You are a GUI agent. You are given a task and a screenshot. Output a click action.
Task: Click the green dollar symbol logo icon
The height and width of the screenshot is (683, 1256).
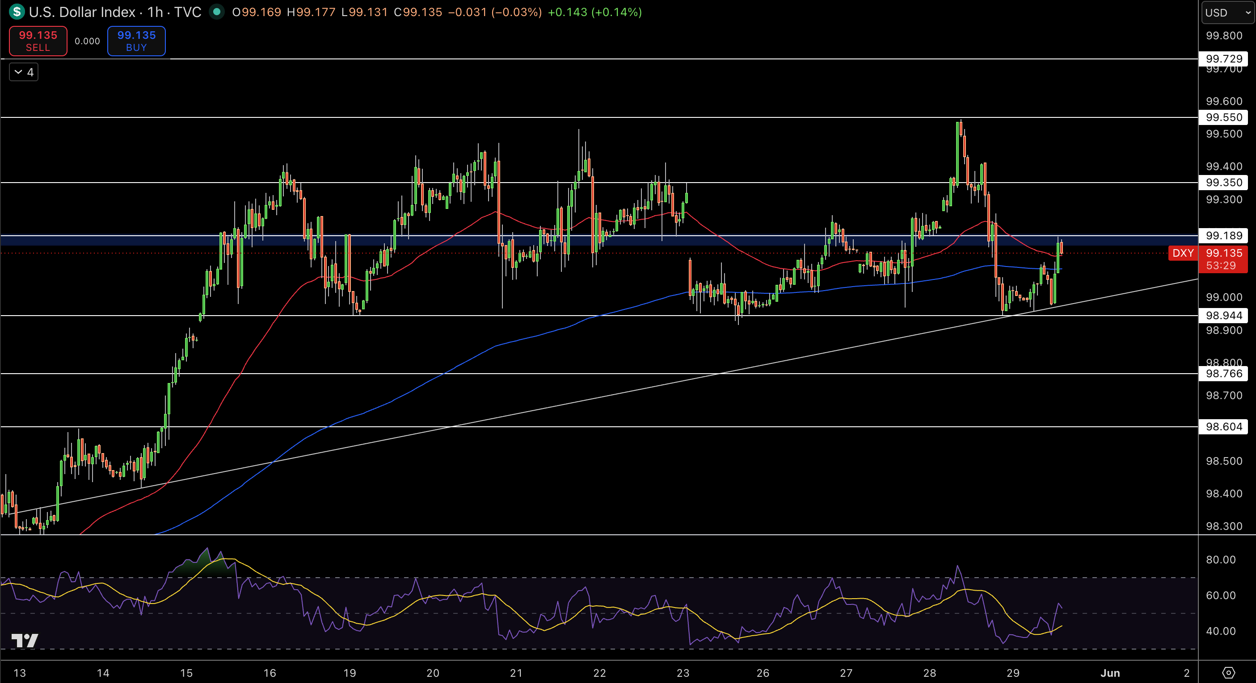click(x=17, y=12)
